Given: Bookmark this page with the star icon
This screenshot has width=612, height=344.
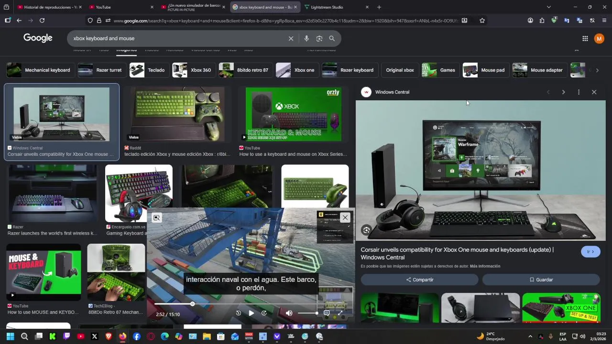Looking at the screenshot, I should [x=482, y=21].
